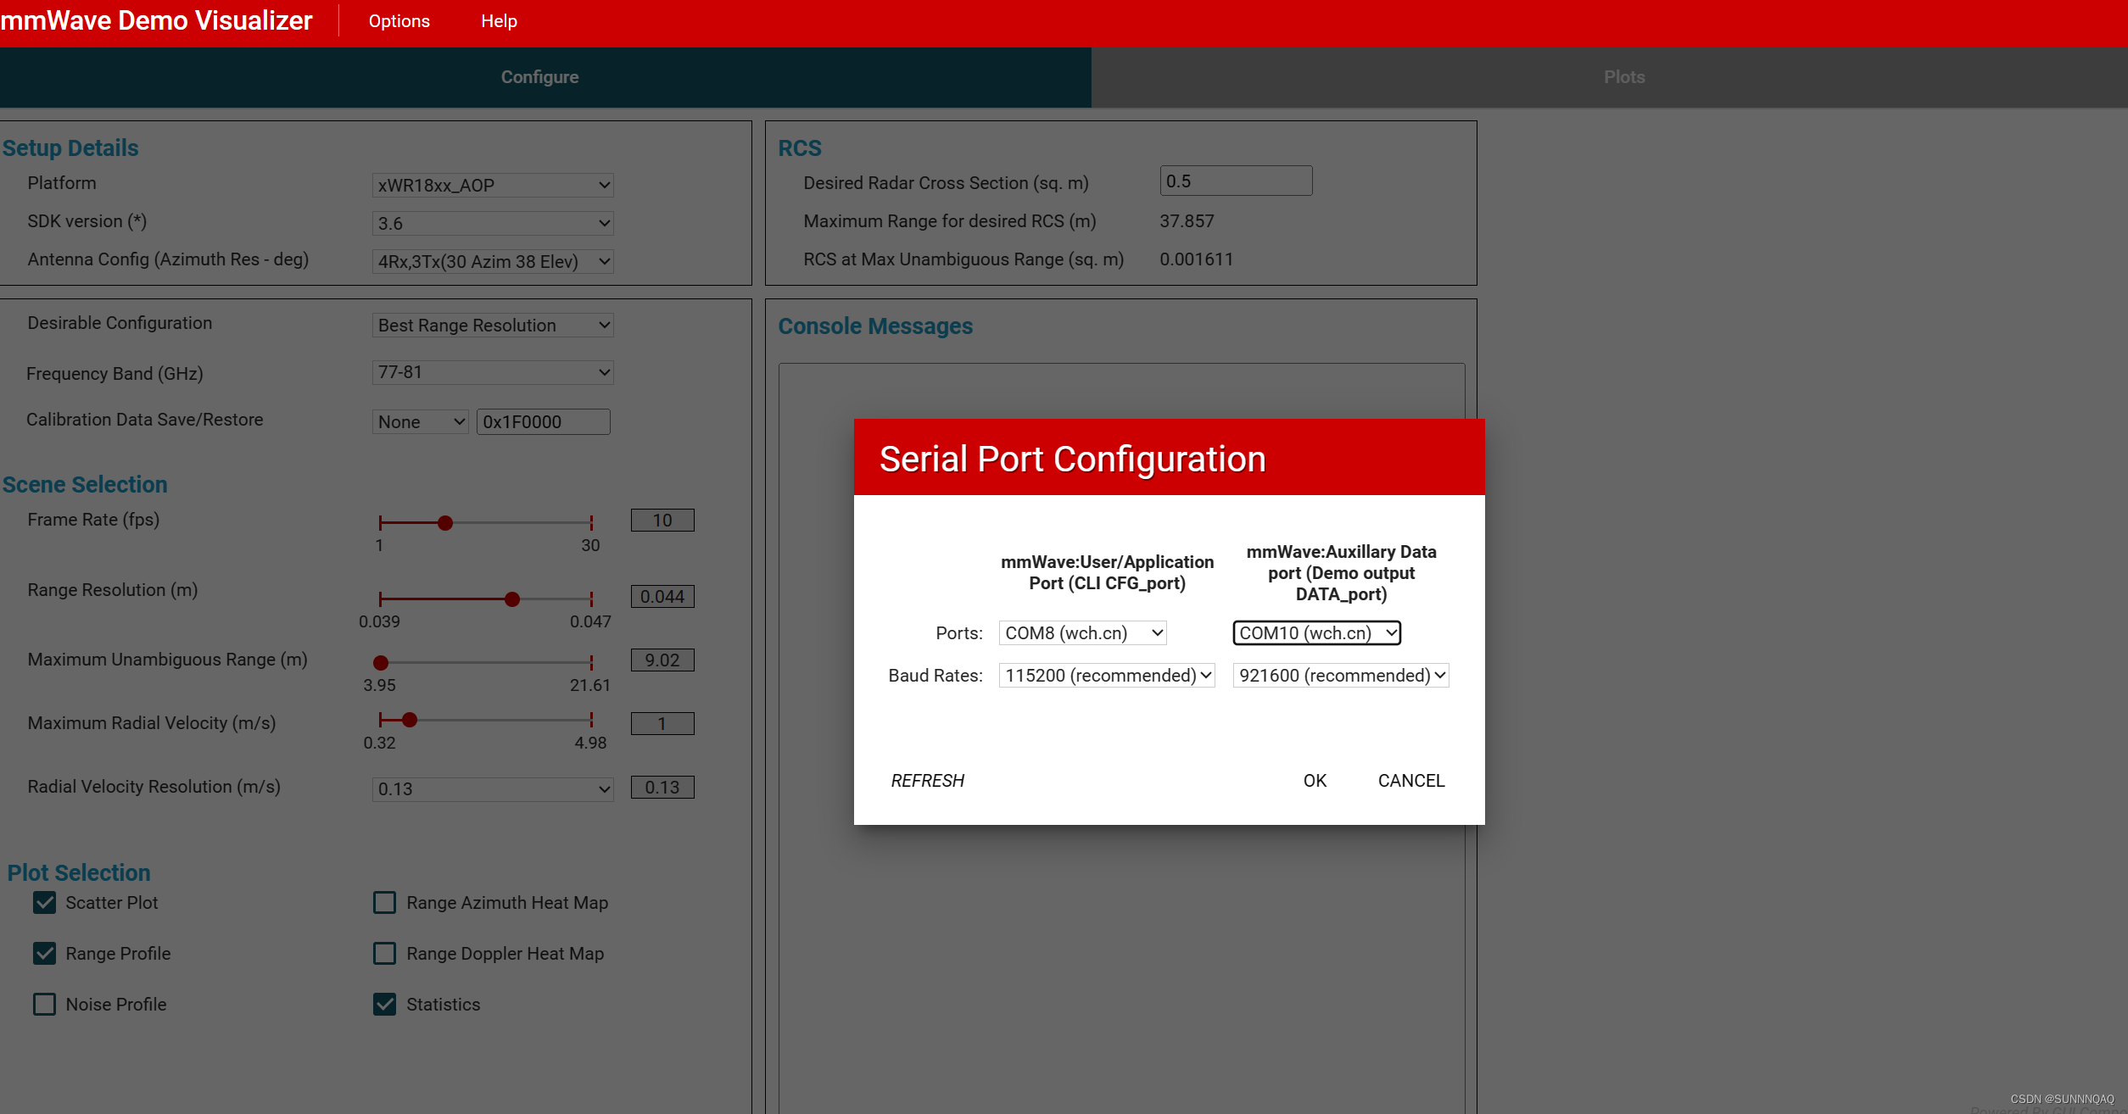The width and height of the screenshot is (2128, 1114).
Task: Click the Desired RCS input field
Action: tap(1236, 181)
